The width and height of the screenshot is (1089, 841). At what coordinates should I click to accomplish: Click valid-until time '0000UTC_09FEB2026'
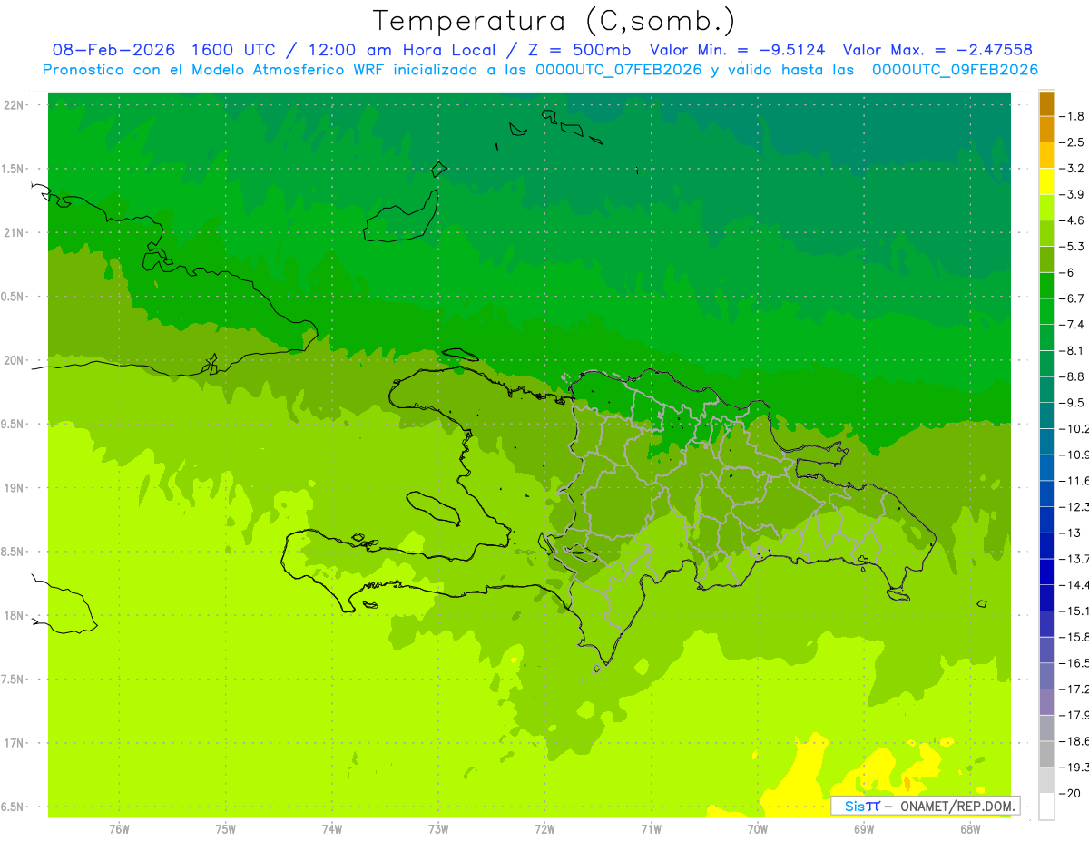[x=955, y=70]
